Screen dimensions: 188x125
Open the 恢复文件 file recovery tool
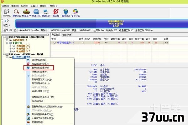pyautogui.click(x=27, y=13)
